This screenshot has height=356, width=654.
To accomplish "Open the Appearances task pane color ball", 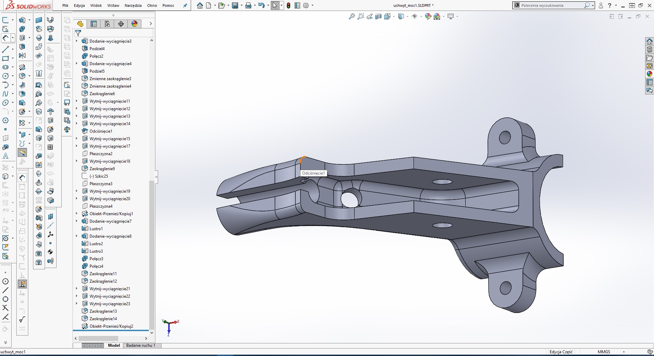I will pyautogui.click(x=650, y=74).
